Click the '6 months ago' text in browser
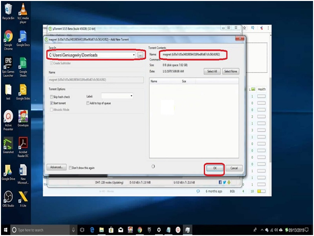The width and height of the screenshot is (314, 236). pos(214,191)
